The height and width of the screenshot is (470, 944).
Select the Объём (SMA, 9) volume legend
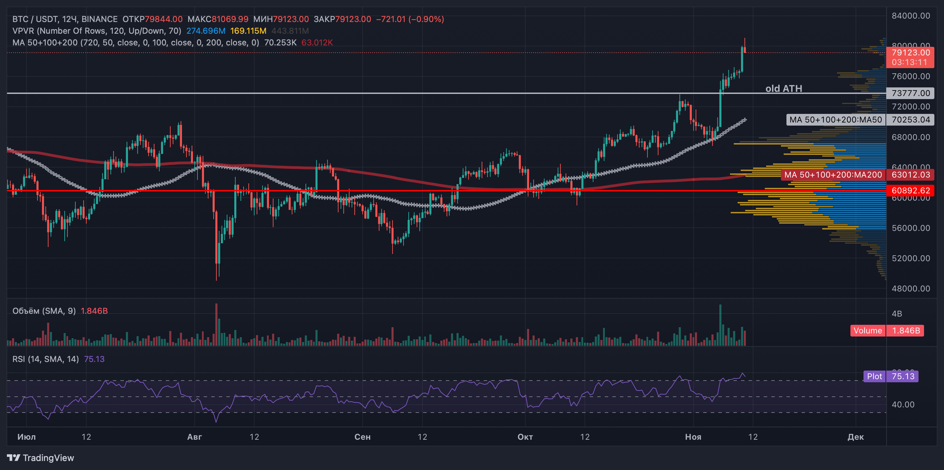coord(44,311)
